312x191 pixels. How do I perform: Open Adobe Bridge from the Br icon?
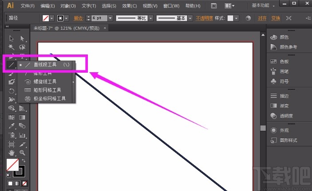coord(214,6)
